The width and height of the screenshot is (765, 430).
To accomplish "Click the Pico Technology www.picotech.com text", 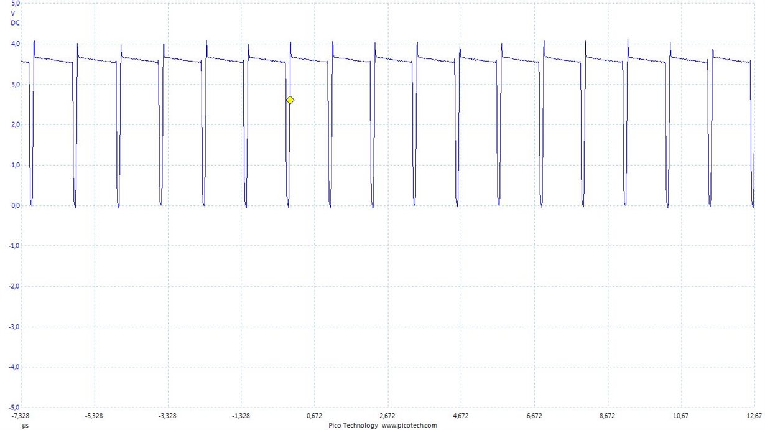I will point(382,426).
